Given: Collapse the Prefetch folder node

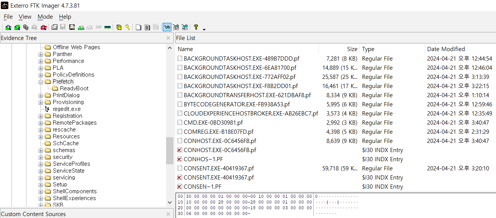Looking at the screenshot, I should pos(41,82).
